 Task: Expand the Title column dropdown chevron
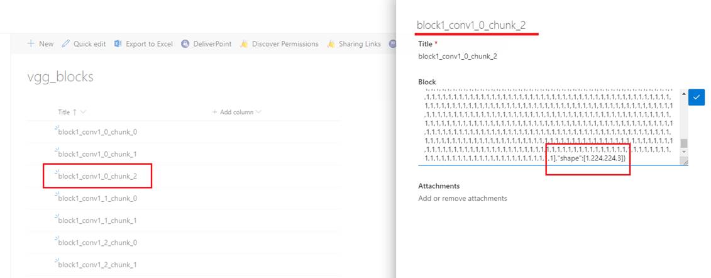coord(83,112)
